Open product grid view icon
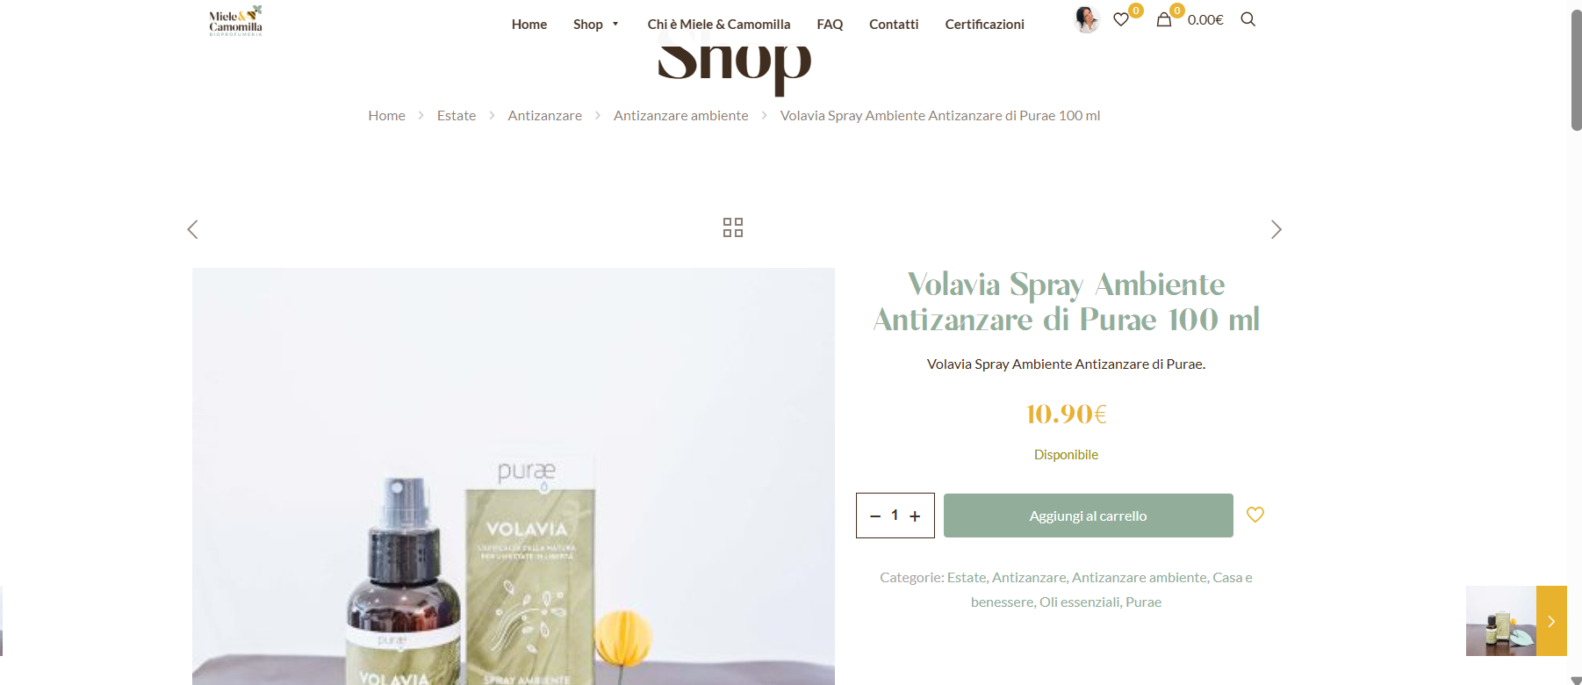 pyautogui.click(x=733, y=227)
